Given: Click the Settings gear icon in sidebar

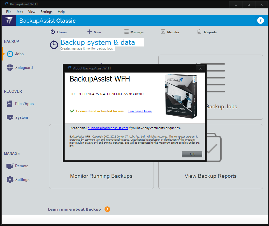Looking at the screenshot, I should click(x=10, y=180).
